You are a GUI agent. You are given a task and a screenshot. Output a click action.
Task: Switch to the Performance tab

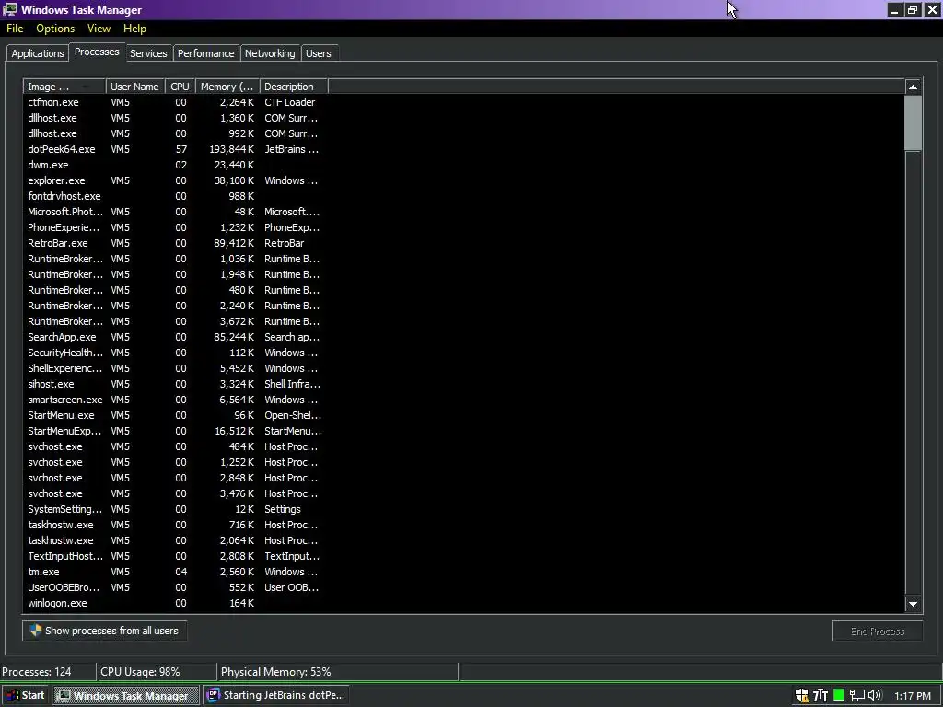pyautogui.click(x=205, y=53)
